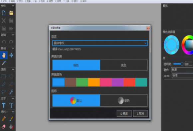Select the Hand pan tool
Image resolution: width=193 pixels, height=131 pixels.
4,55
